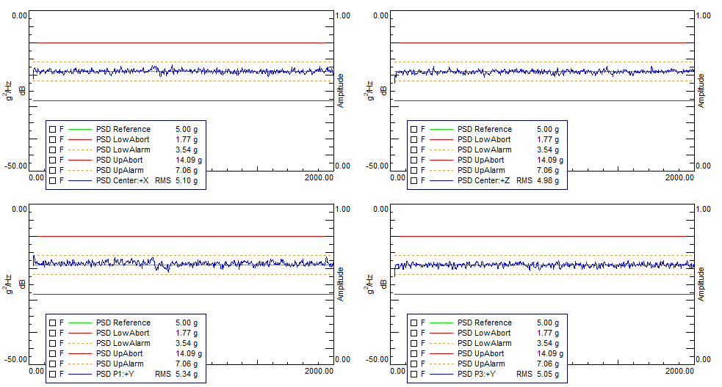Toggle the PSD P3:+Y trace checkbox
This screenshot has height=387, width=722.
click(x=414, y=374)
